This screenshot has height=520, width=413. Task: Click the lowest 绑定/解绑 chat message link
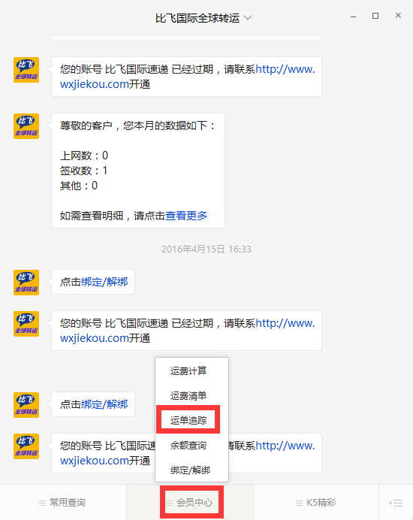click(104, 404)
